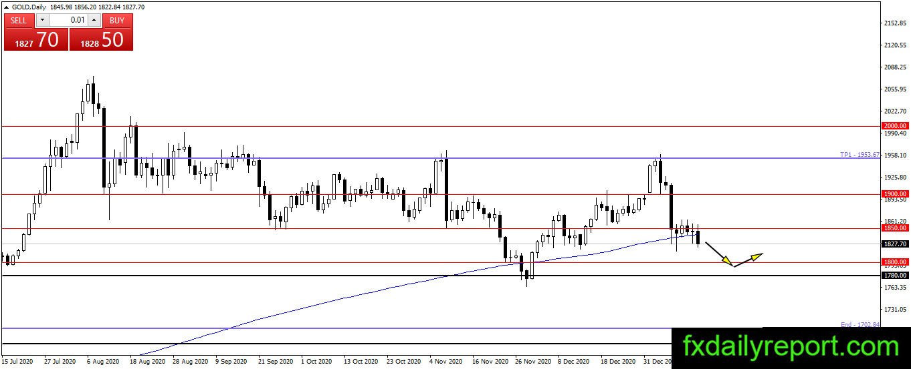
Task: Click the 4 Nov 2020 date label
Action: click(445, 362)
